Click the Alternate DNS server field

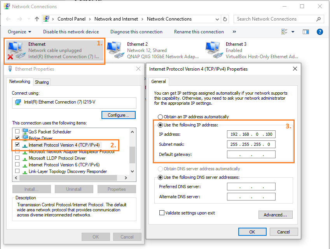coord(251,197)
